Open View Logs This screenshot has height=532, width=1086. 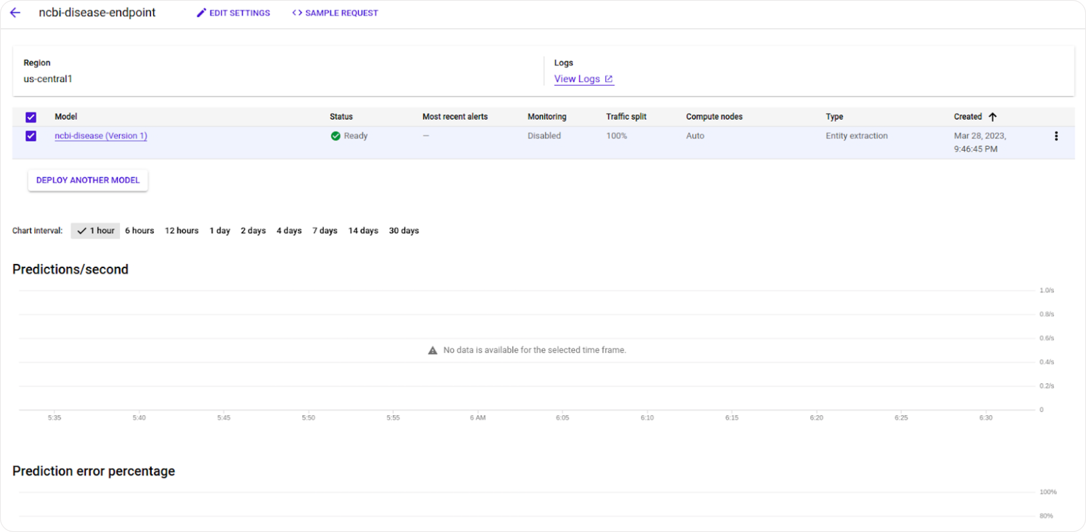[x=577, y=78]
